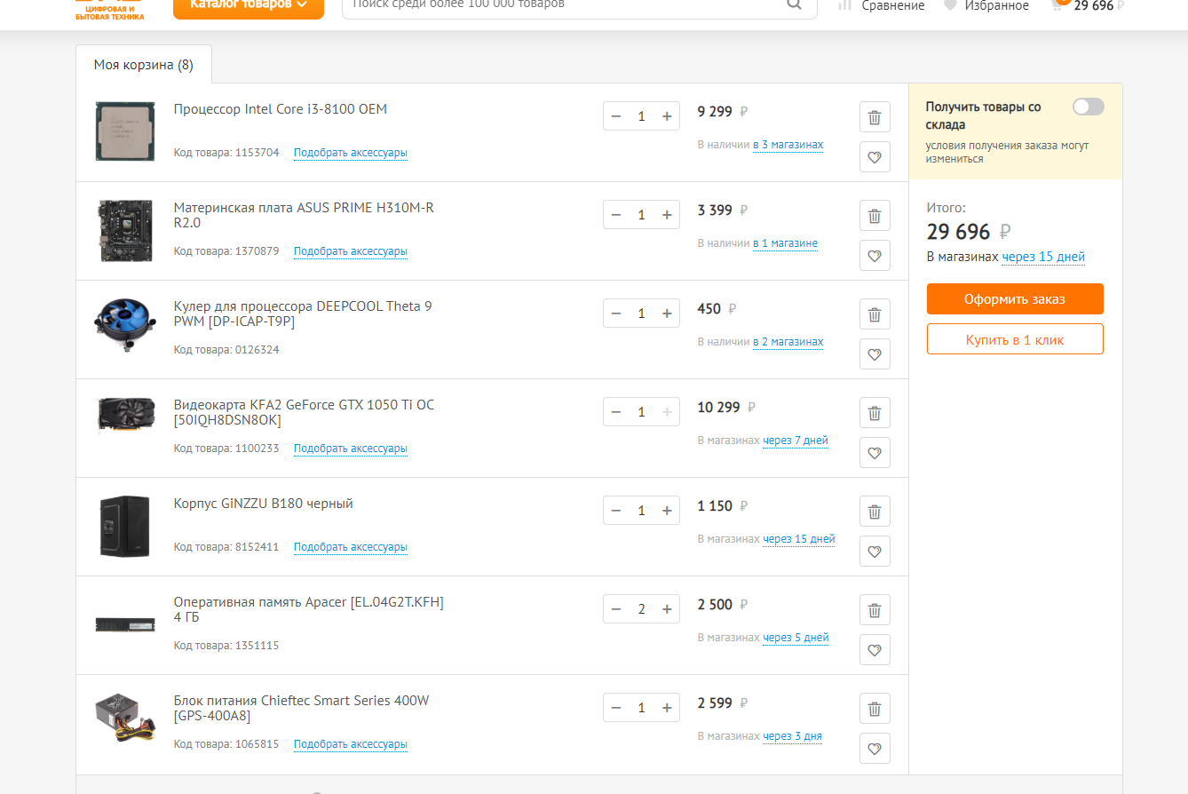The width and height of the screenshot is (1188, 794).
Task: Click the search magnifier icon
Action: pos(794,4)
